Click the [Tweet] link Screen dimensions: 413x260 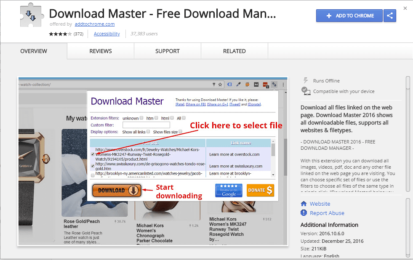tap(234, 104)
